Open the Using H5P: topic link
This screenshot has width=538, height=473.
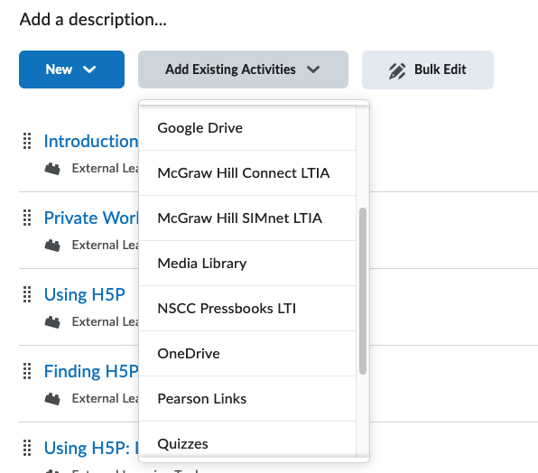coord(91,448)
